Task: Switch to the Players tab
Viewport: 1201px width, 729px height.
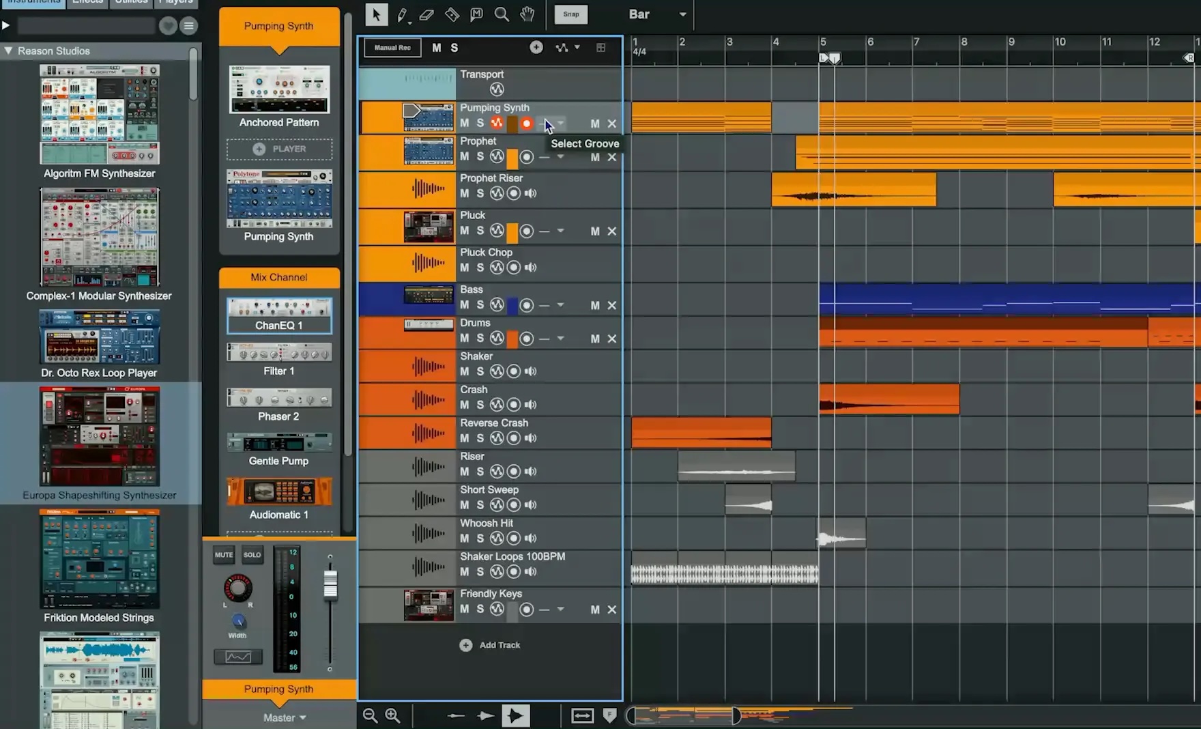Action: tap(176, 2)
